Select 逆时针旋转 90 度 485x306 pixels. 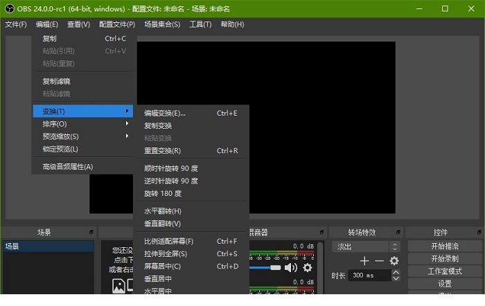pos(191,181)
